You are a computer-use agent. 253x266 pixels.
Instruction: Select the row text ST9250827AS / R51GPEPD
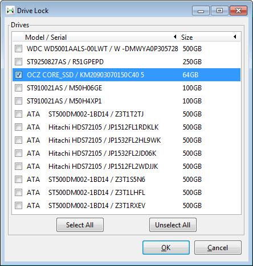[65, 62]
